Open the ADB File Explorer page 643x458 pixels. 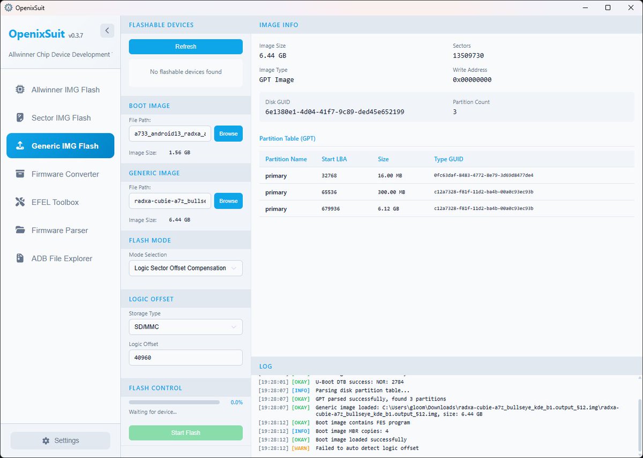coord(60,258)
